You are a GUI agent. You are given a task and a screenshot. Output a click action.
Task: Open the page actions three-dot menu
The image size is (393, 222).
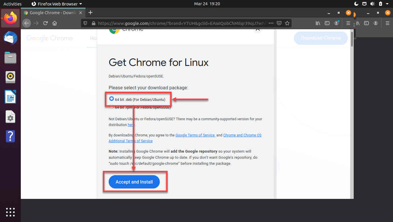271,23
